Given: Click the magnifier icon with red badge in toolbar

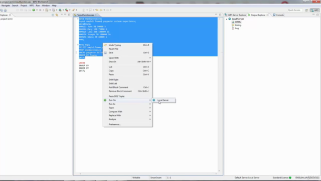Looking at the screenshot, I should pos(67,10).
